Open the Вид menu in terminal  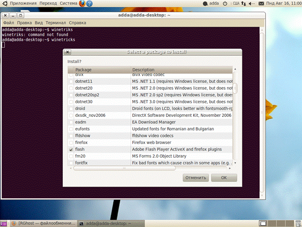click(39, 23)
